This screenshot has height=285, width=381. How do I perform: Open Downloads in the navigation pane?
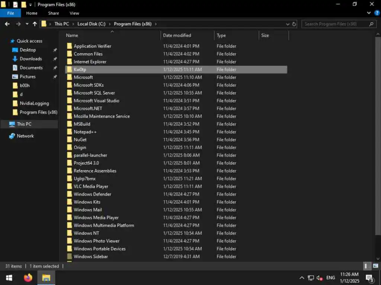click(31, 59)
